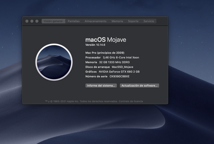214x144 pixels.
Task: Switch to the Visión general tab
Action: pyautogui.click(x=53, y=21)
